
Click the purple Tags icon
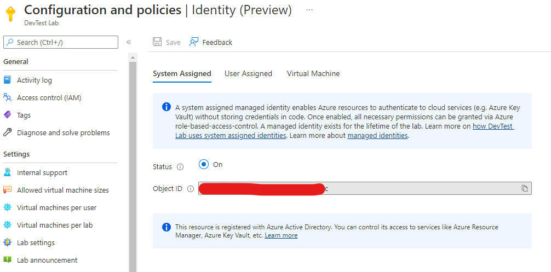point(7,115)
